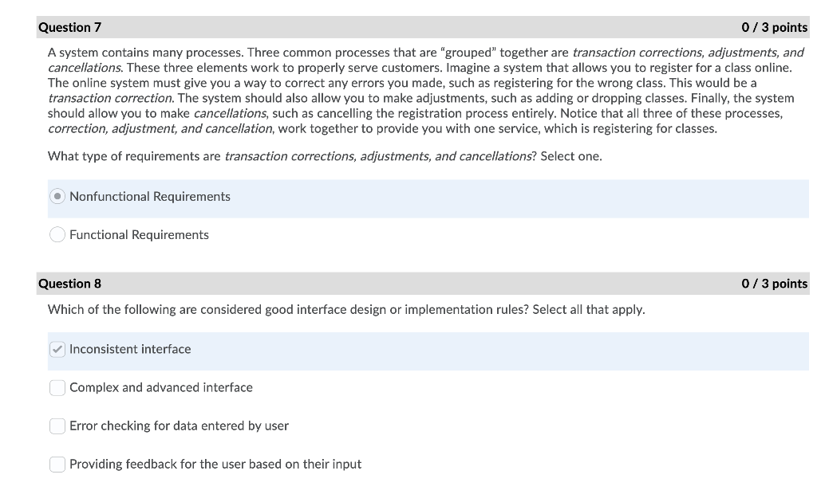Select the Nonfunctional Requirements radio button
Screen dimensions: 817x502
pyautogui.click(x=57, y=197)
